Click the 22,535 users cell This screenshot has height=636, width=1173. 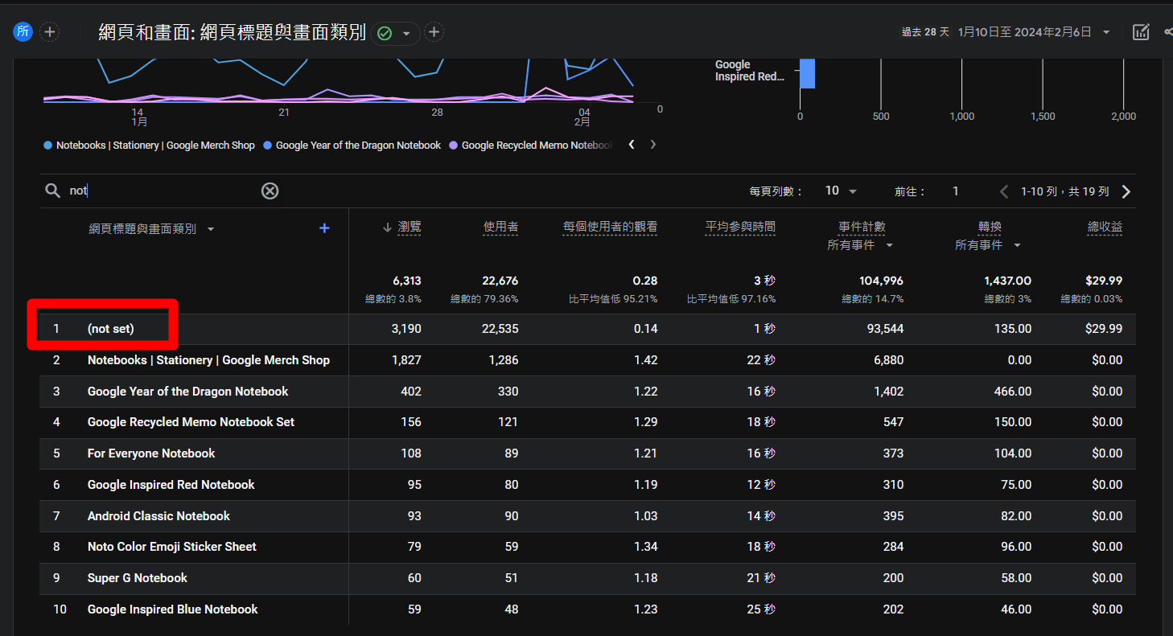click(x=499, y=329)
